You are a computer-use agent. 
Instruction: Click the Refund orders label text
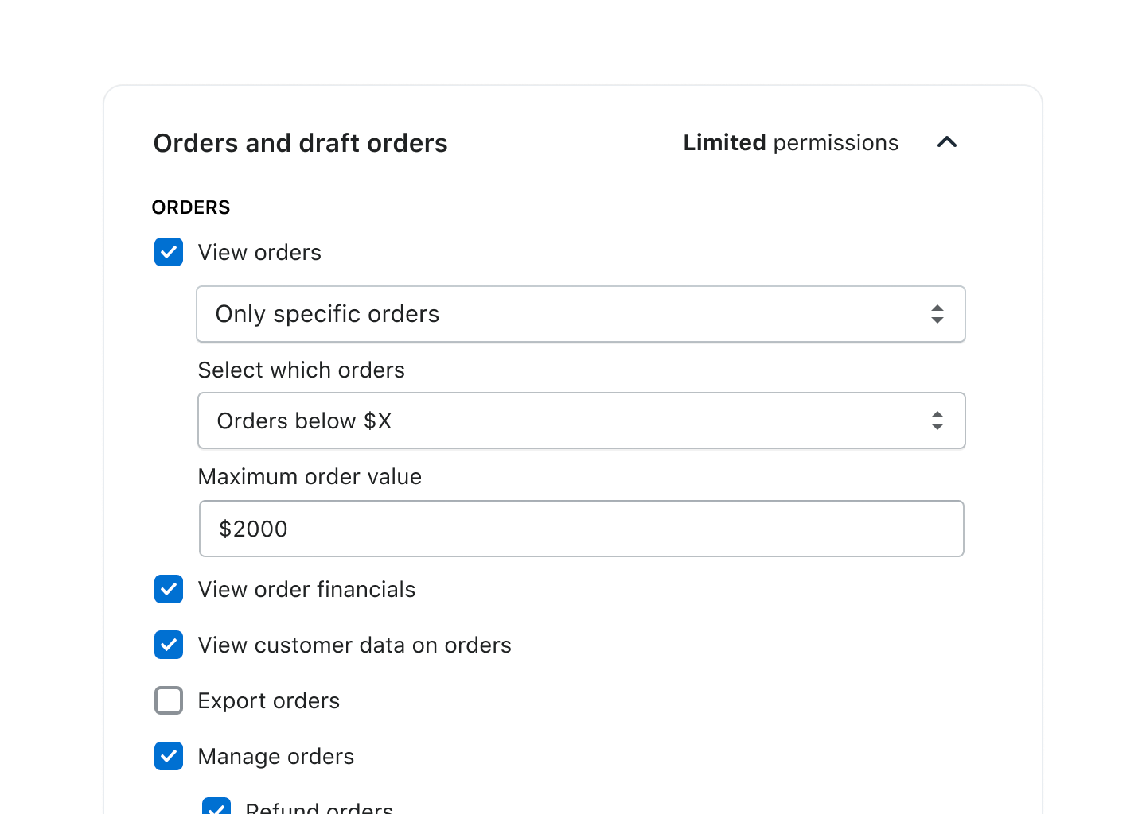[x=319, y=808]
